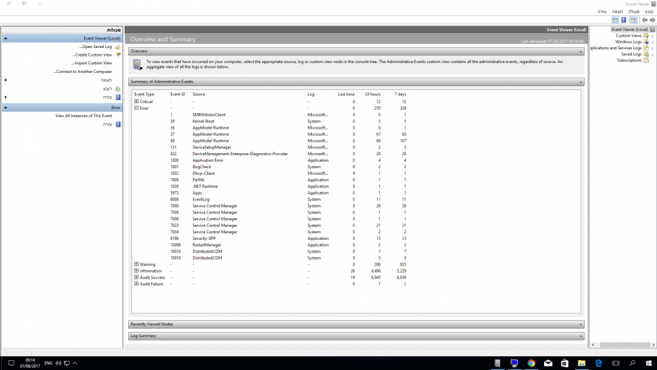Select the Kernel-Boot event 29 row
This screenshot has height=370, width=657.
point(270,122)
